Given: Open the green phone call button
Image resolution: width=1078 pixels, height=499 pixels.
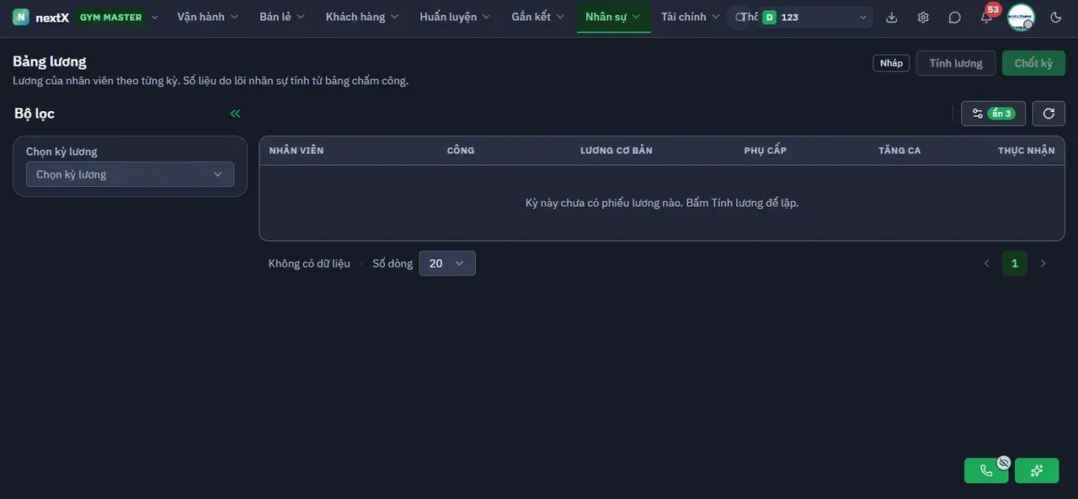Looking at the screenshot, I should click(x=986, y=470).
